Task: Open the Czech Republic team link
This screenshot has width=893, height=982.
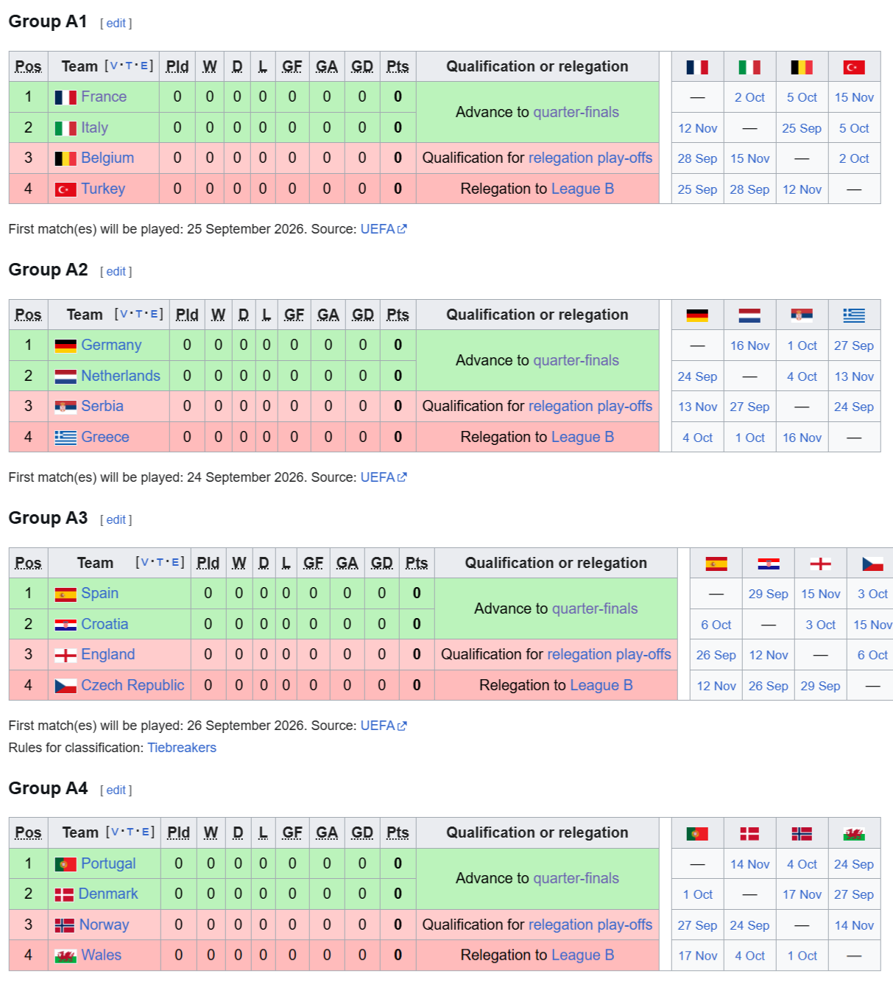Action: pos(133,685)
